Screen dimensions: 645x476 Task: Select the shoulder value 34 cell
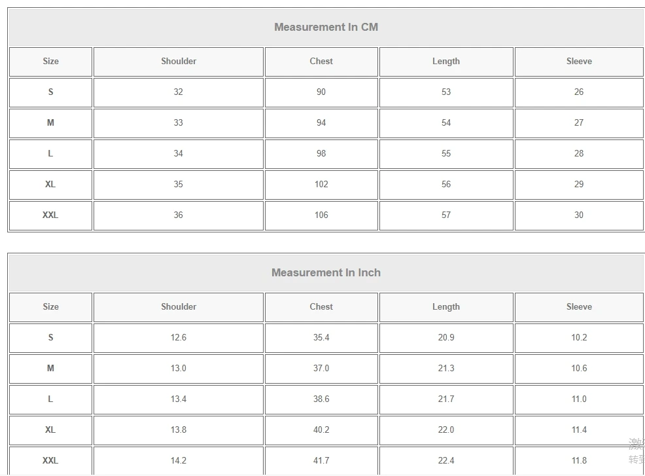pyautogui.click(x=179, y=153)
